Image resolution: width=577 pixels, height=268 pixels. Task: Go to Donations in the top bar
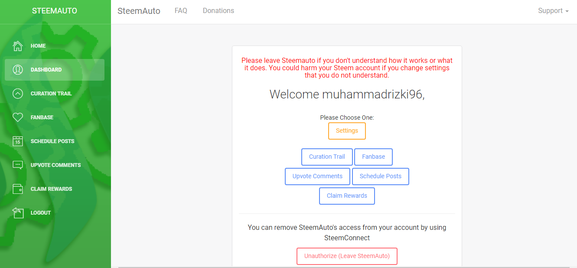pyautogui.click(x=218, y=11)
